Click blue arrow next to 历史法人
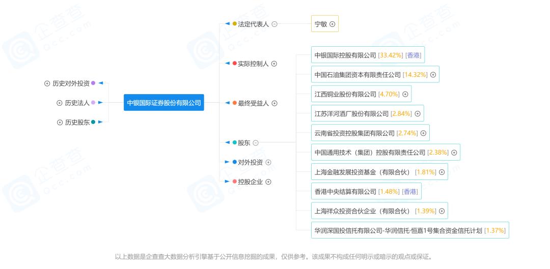Screen dimensions: 550x269 click(x=101, y=103)
